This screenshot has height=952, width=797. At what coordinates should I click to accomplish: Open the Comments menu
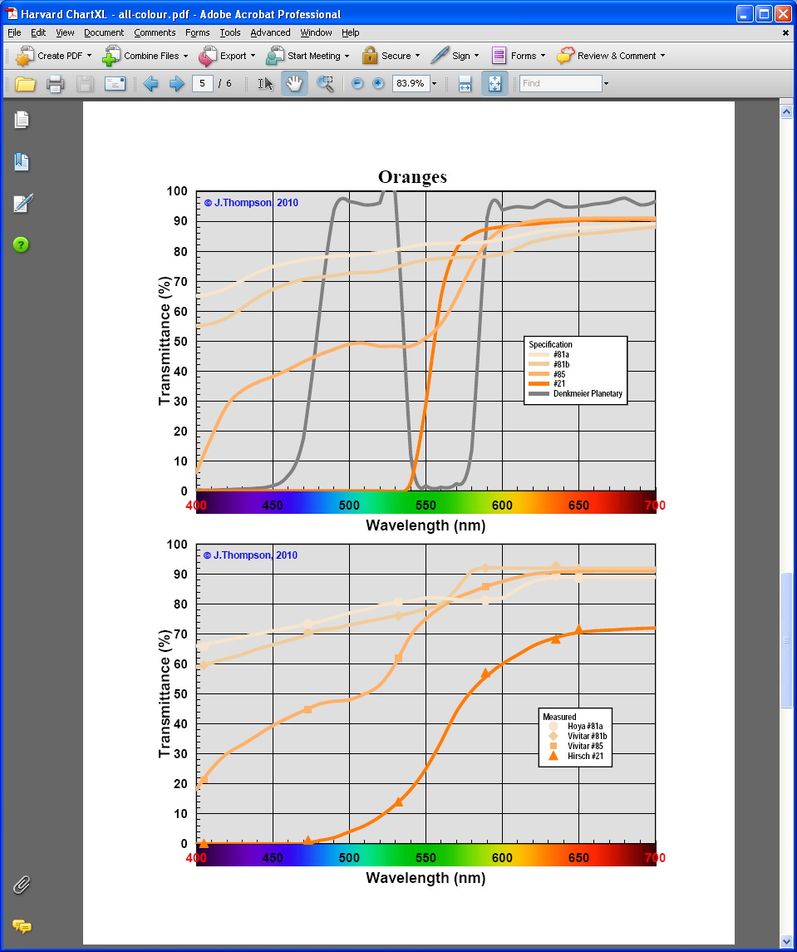pyautogui.click(x=155, y=32)
